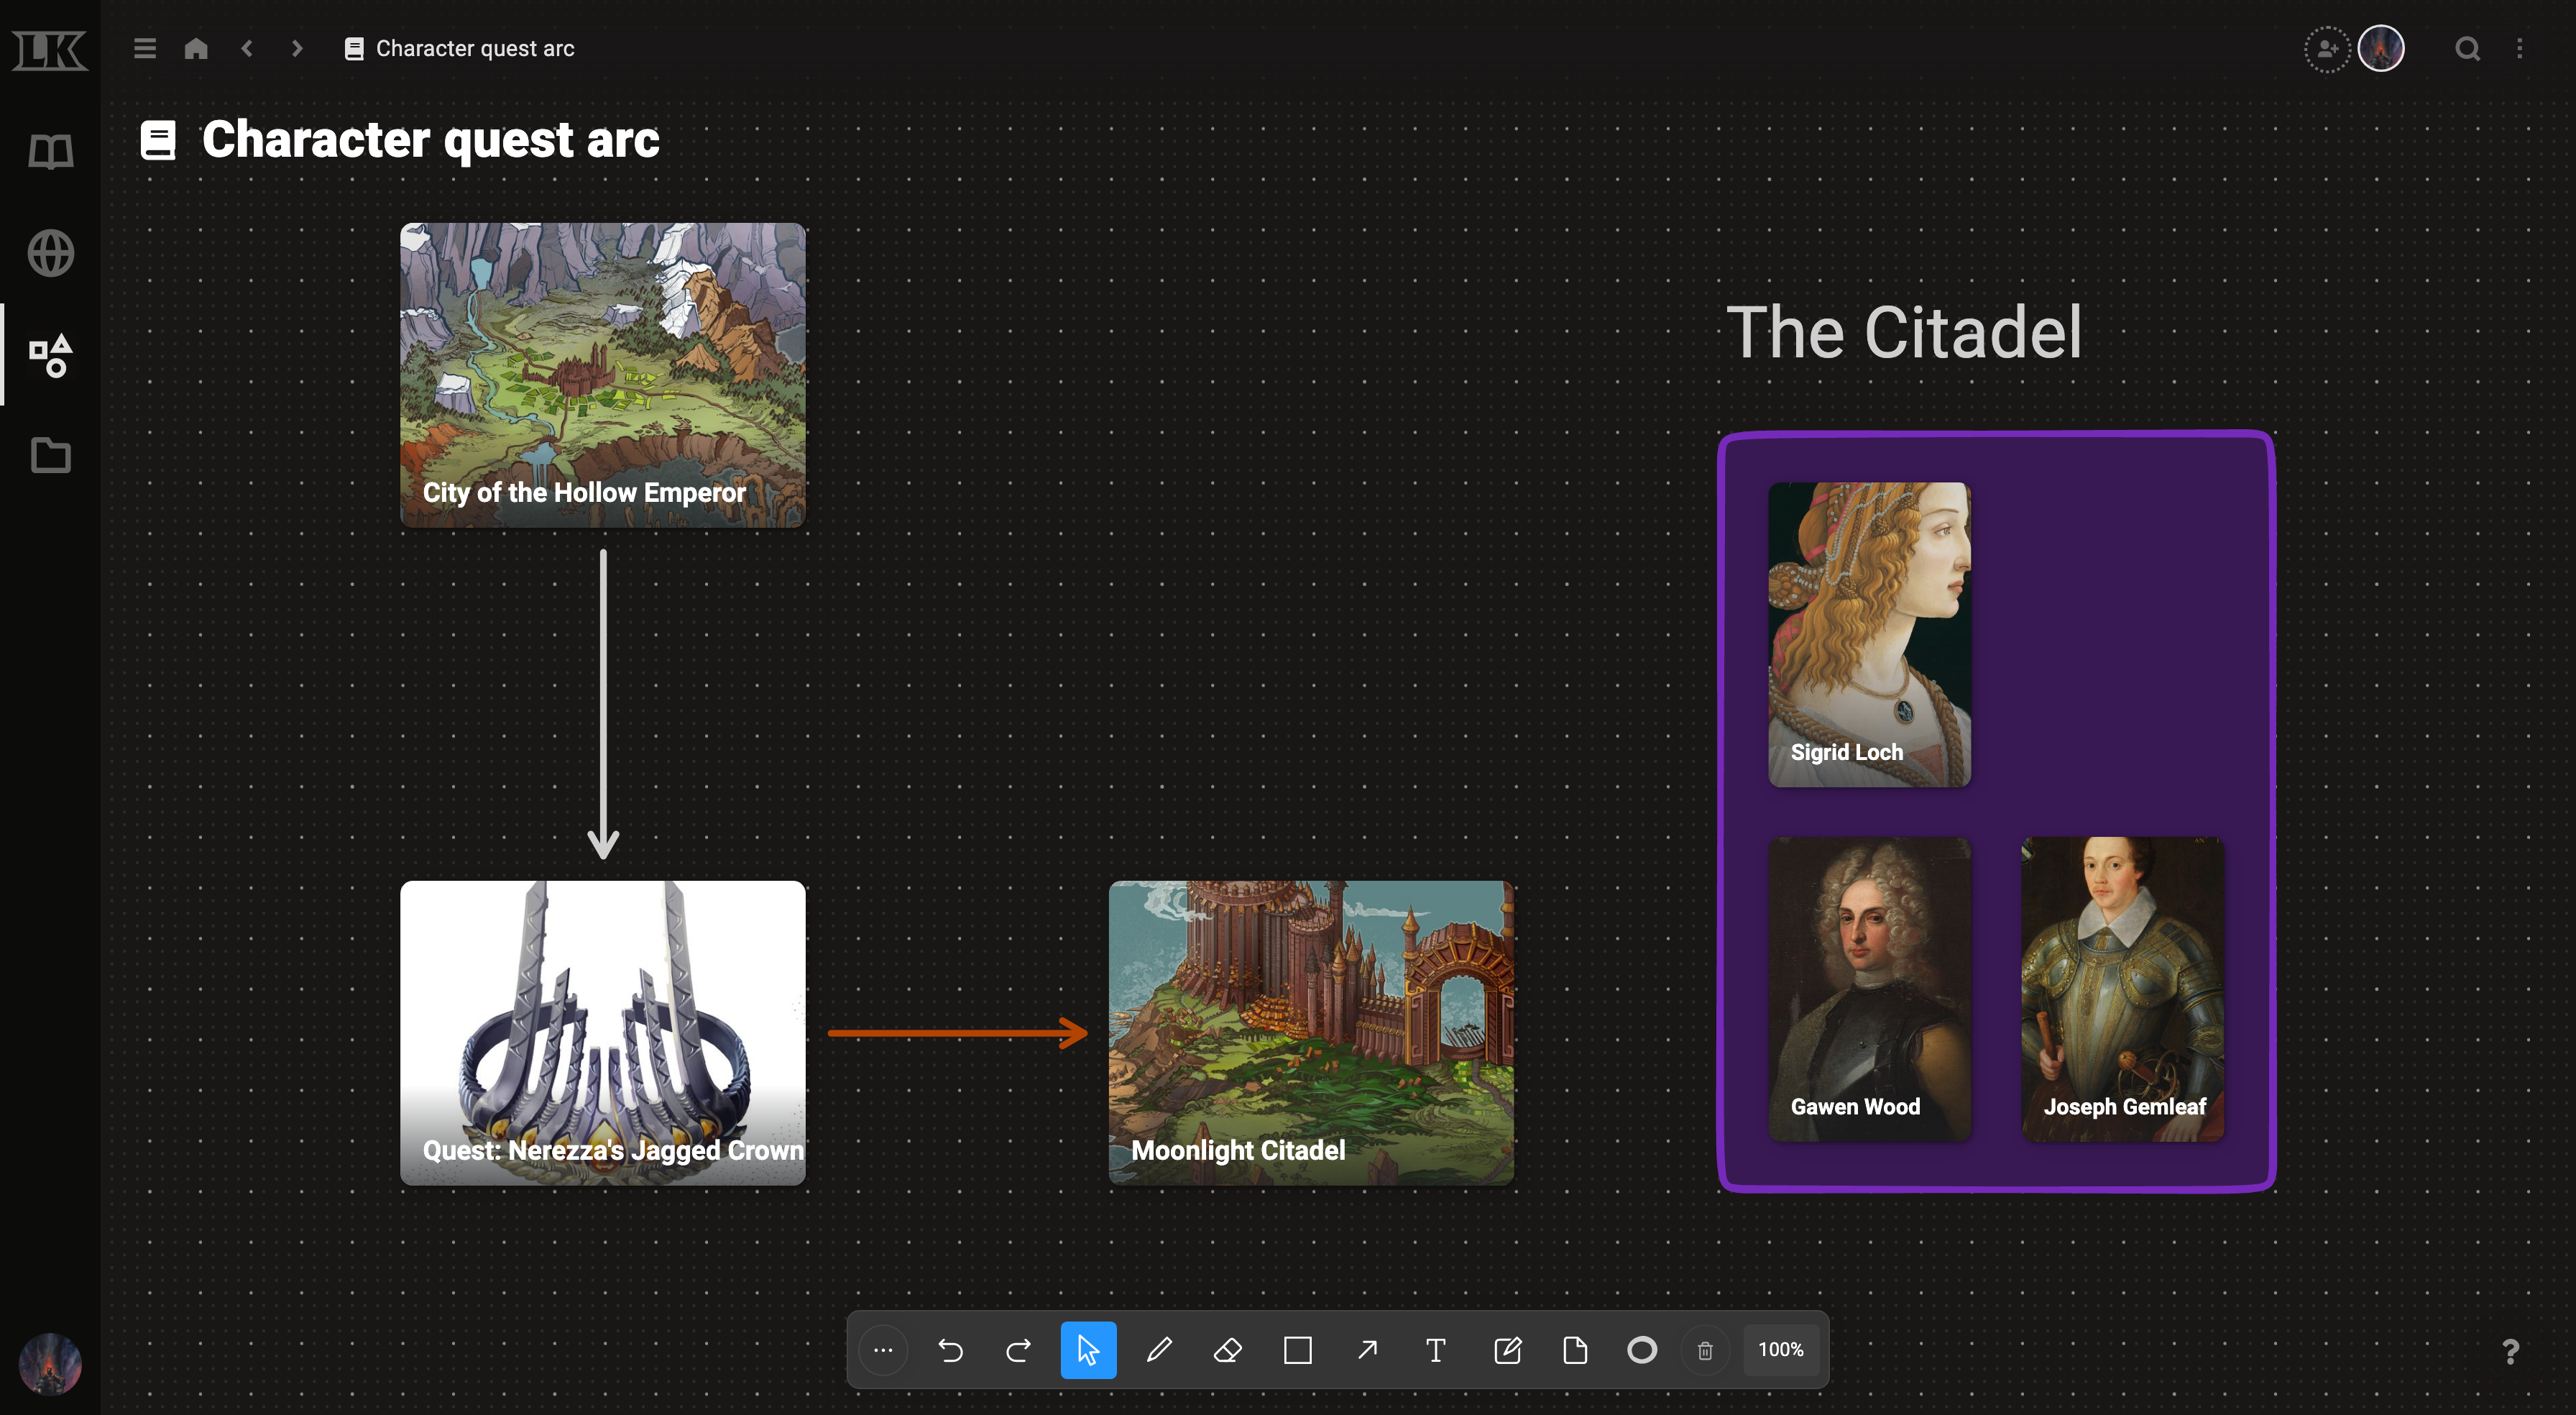Activate the Arrow tool
This screenshot has width=2576, height=1415.
(x=1367, y=1350)
